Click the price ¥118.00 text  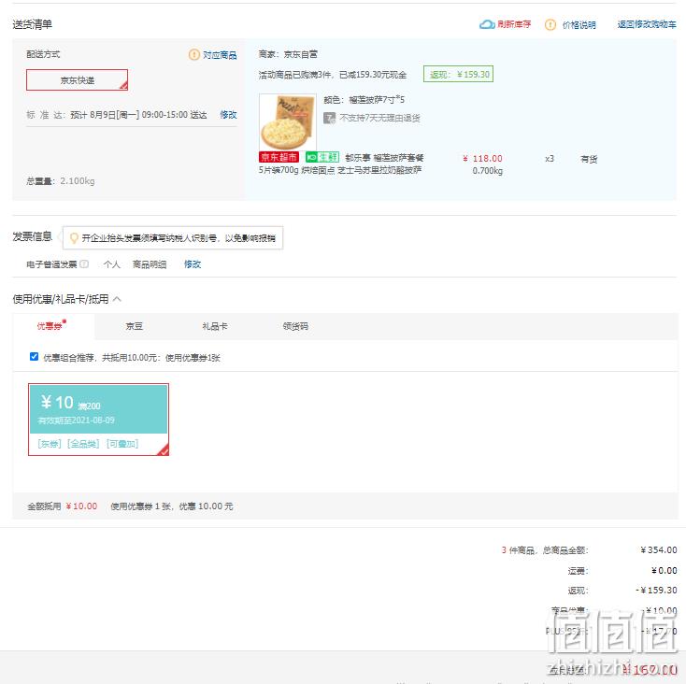pos(482,158)
